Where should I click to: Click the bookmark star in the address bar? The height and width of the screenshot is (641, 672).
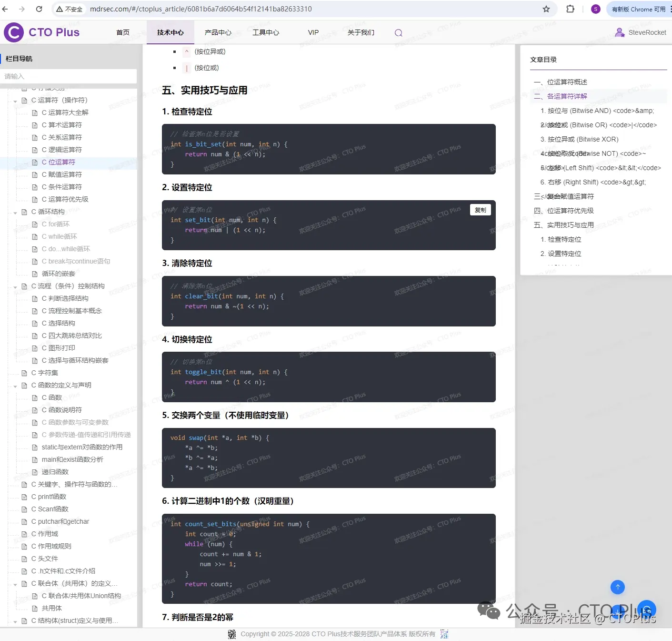coord(546,9)
